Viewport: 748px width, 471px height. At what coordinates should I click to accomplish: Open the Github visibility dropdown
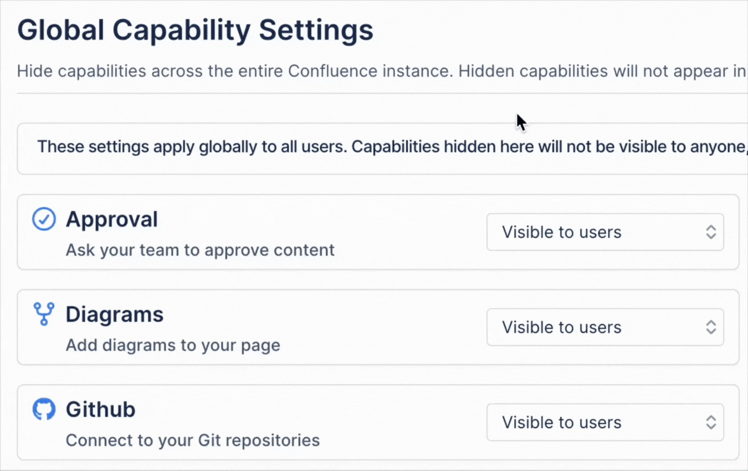(605, 422)
